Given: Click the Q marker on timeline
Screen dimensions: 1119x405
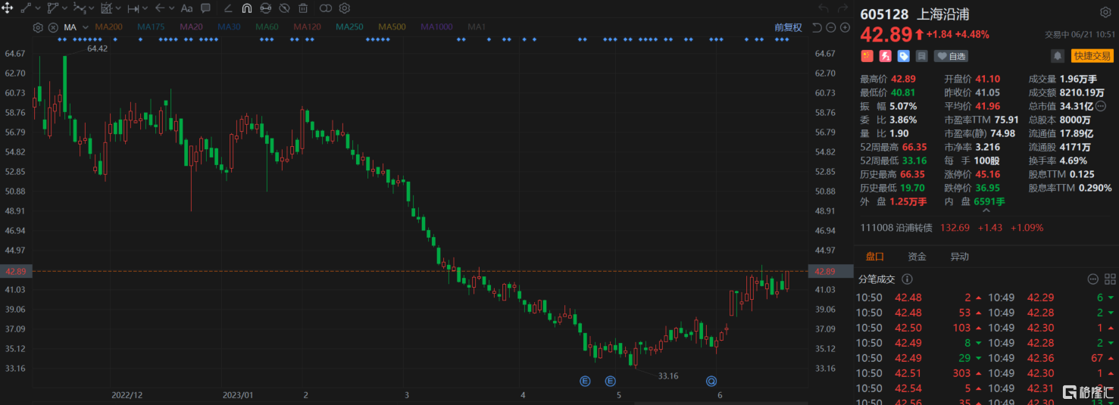Looking at the screenshot, I should pos(711,381).
